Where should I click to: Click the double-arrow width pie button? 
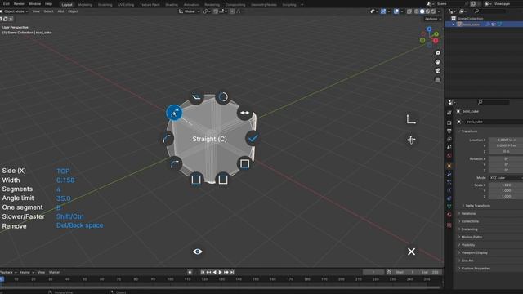click(x=245, y=113)
